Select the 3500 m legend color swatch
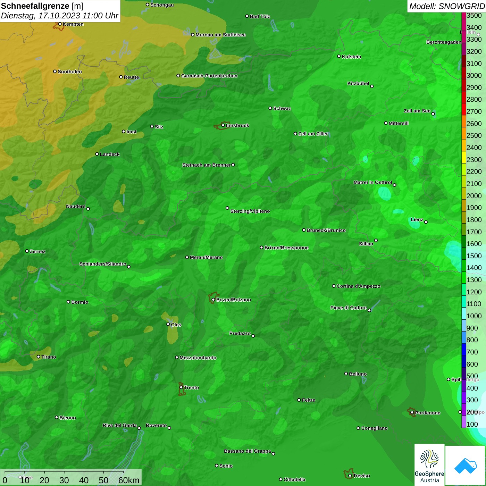 click(x=464, y=15)
